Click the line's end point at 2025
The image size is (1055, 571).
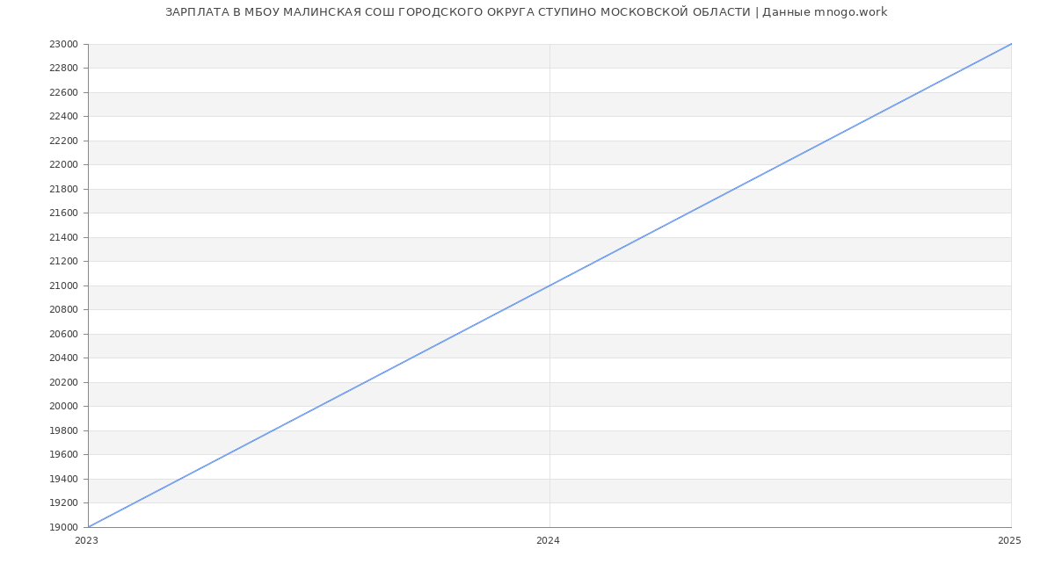pyautogui.click(x=1011, y=44)
